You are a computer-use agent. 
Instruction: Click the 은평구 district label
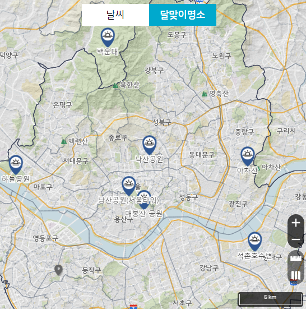62,105
